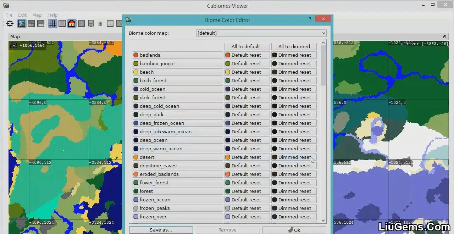Toggle the grid overlay toolbar icon
This screenshot has height=234, width=454.
tap(52, 24)
